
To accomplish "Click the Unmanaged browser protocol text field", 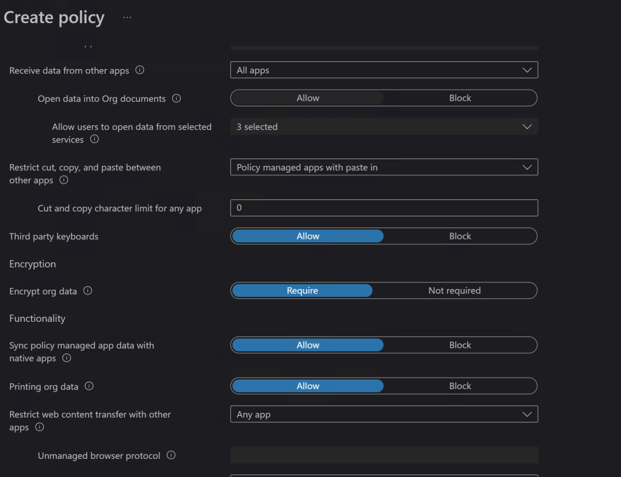I will coord(384,455).
